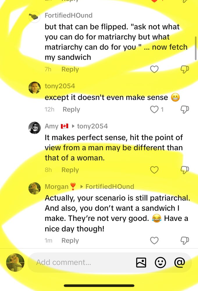Open tony2054's profile avatar
The width and height of the screenshot is (198, 291).
coord(34,86)
